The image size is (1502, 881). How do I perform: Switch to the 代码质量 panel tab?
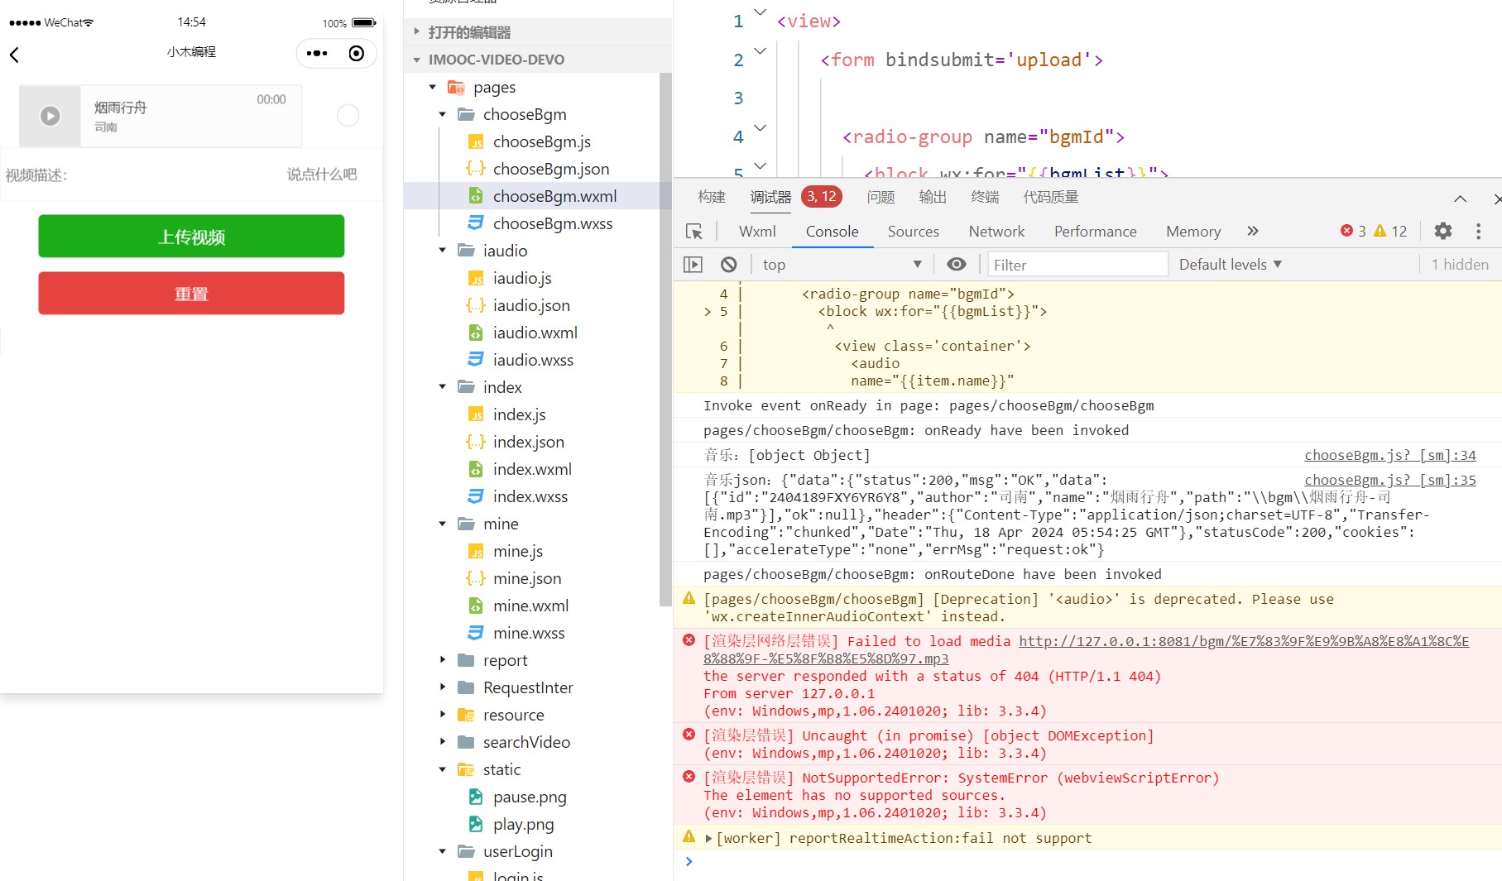point(1051,197)
